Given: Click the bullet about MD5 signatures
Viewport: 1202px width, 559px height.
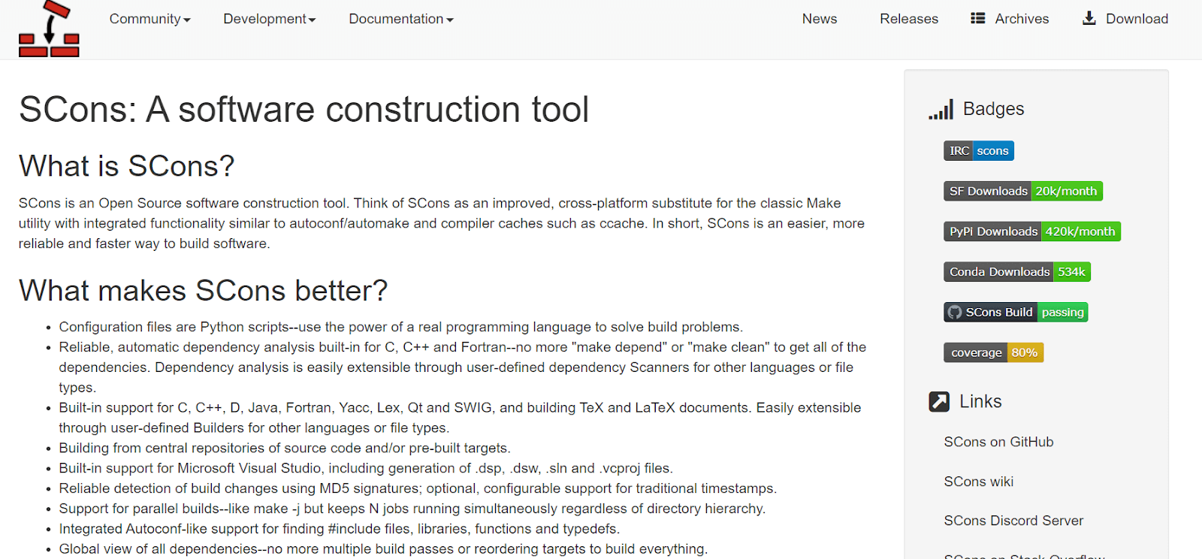Looking at the screenshot, I should 418,488.
